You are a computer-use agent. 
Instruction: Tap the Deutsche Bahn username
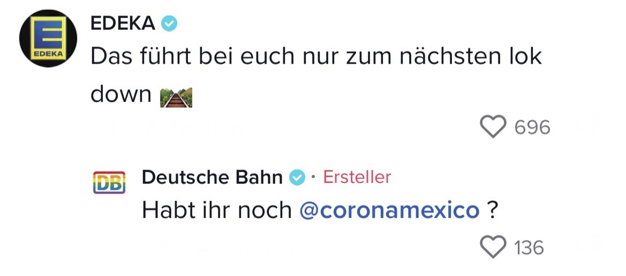pyautogui.click(x=212, y=177)
